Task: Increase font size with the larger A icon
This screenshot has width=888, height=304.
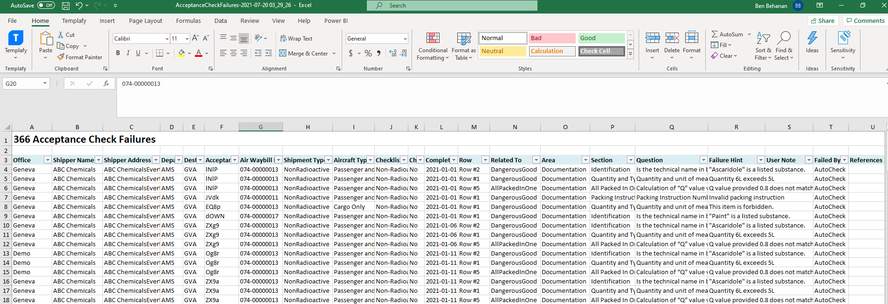Action: (x=195, y=38)
